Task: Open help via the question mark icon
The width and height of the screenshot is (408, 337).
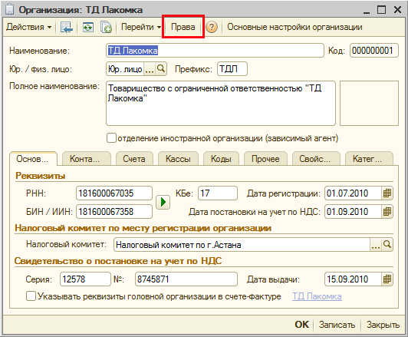Action: tap(212, 27)
